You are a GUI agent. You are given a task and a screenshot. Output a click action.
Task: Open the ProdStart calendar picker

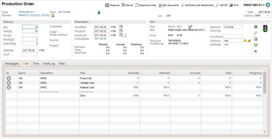121,27
